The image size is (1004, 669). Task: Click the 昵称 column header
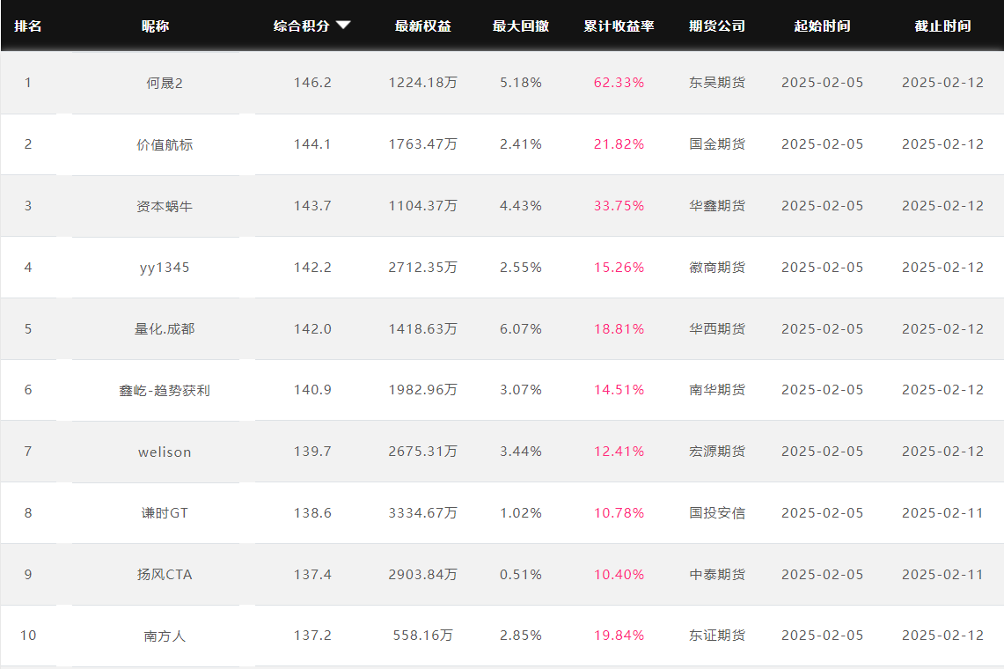(x=156, y=26)
